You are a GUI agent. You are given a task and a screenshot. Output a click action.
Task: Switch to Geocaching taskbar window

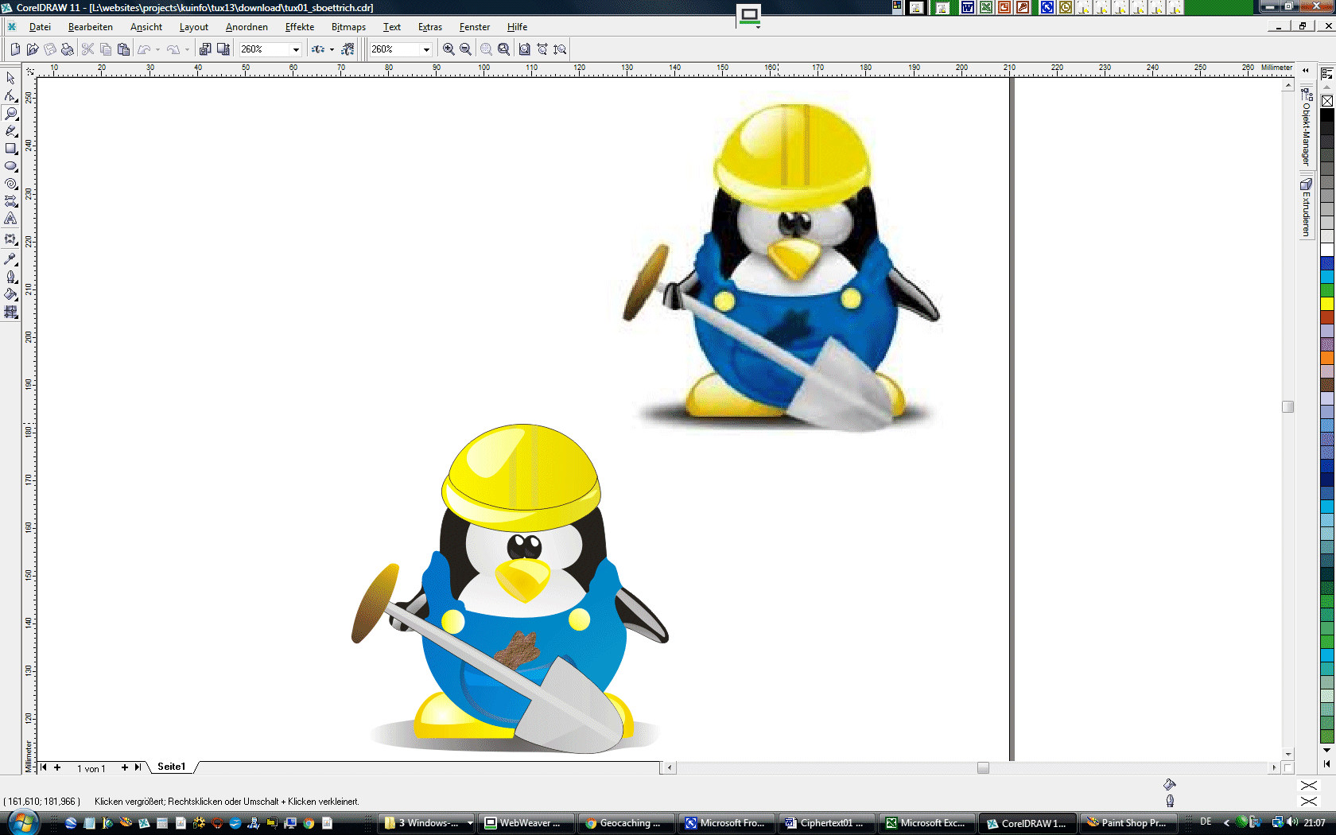coord(626,823)
